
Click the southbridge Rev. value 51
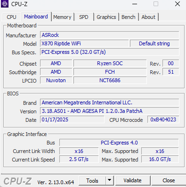[171, 72]
